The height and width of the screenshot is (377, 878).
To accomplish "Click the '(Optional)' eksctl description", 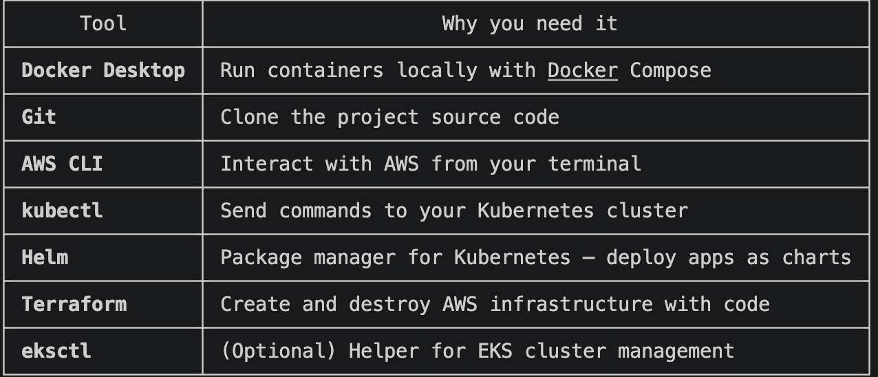I will [477, 351].
